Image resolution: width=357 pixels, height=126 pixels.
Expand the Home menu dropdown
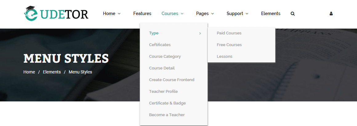(x=111, y=14)
